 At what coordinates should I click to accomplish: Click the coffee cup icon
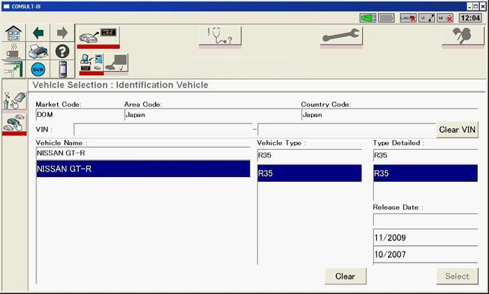[x=13, y=52]
